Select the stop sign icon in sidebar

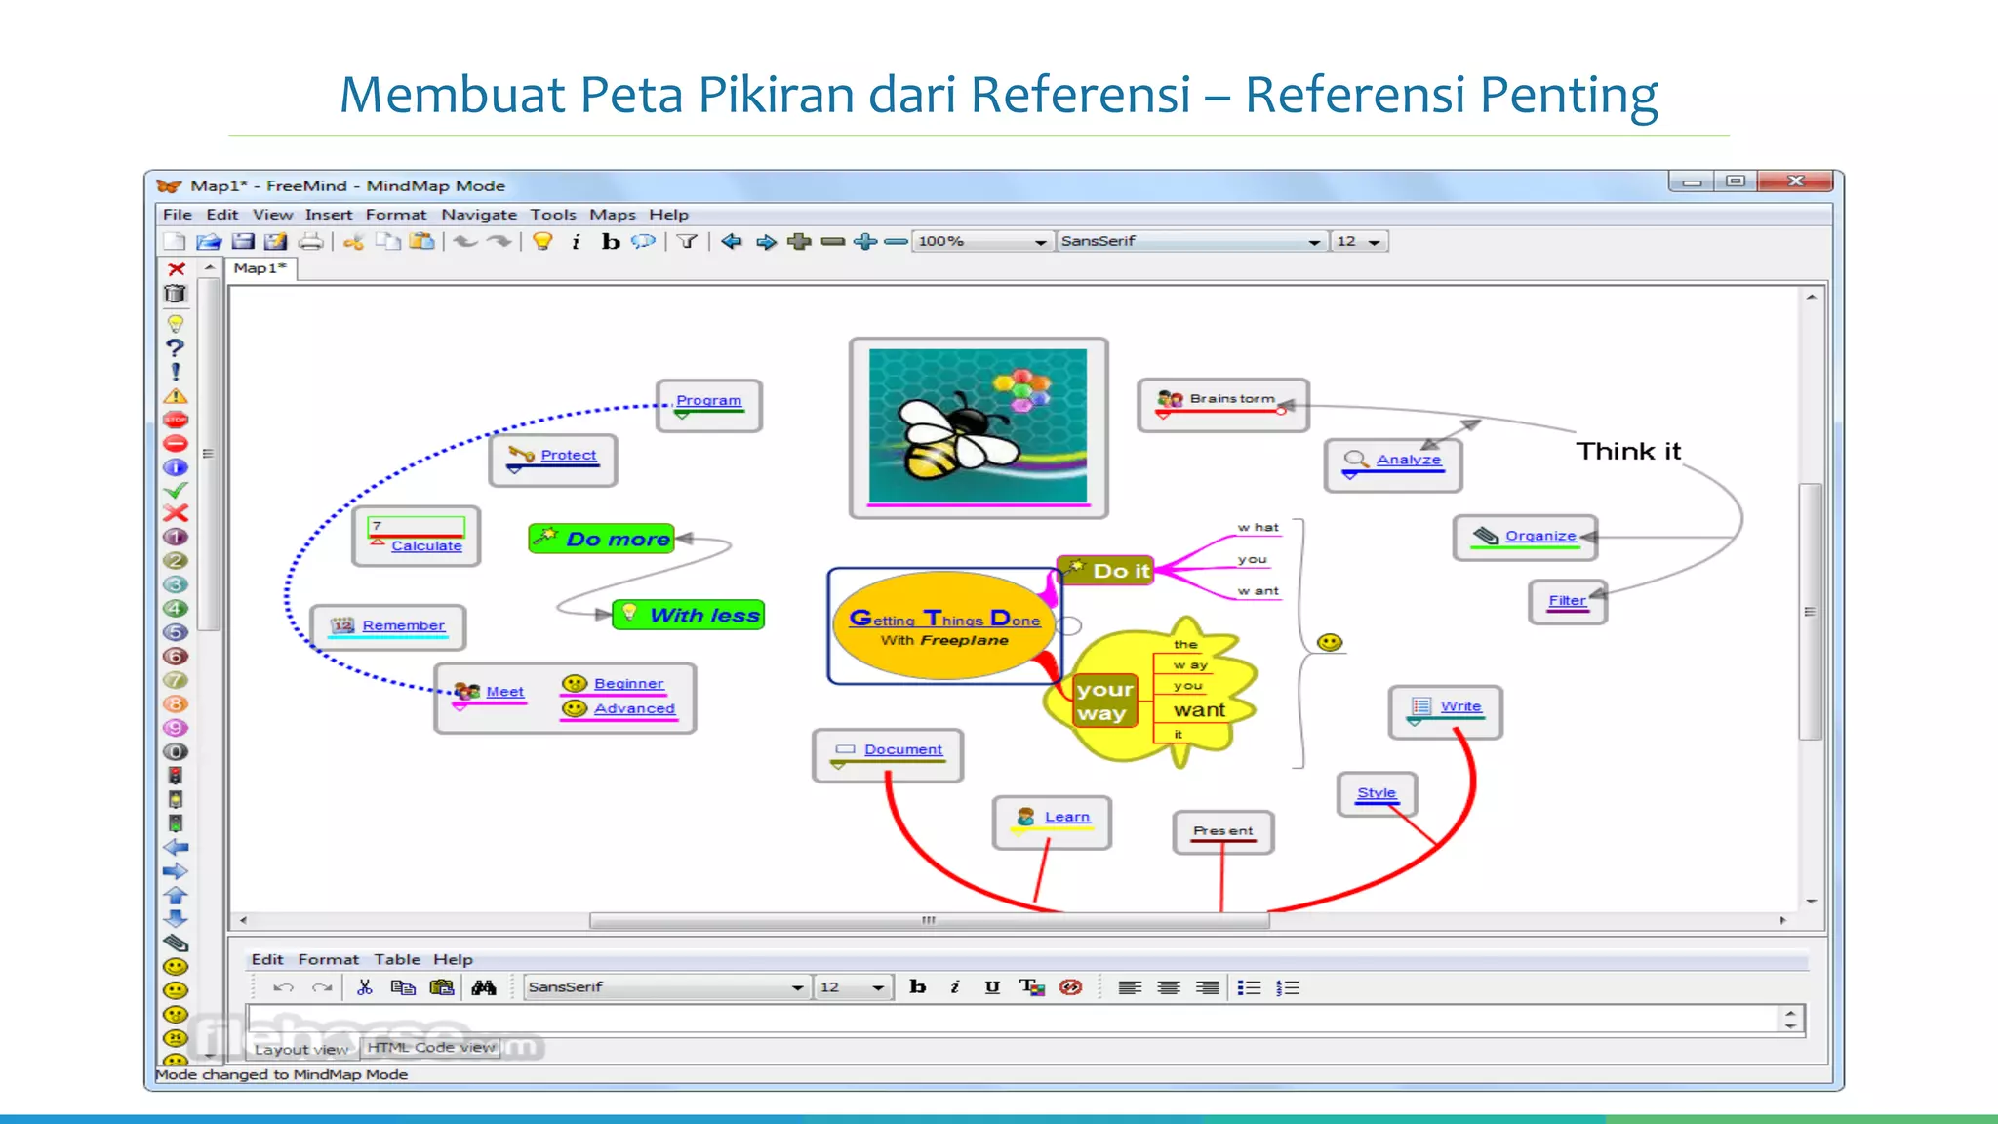(176, 420)
